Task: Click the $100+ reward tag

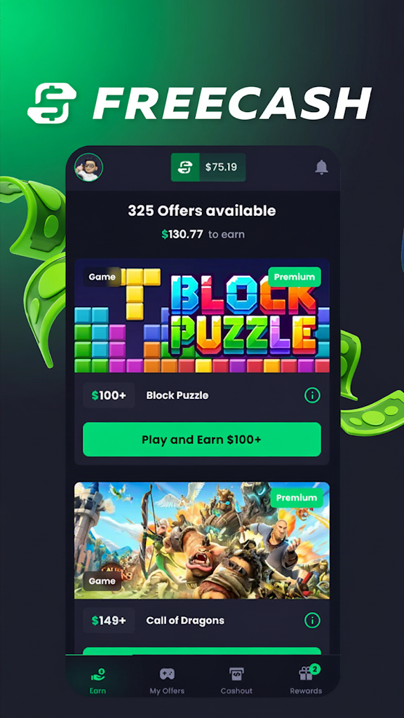Action: (x=109, y=395)
